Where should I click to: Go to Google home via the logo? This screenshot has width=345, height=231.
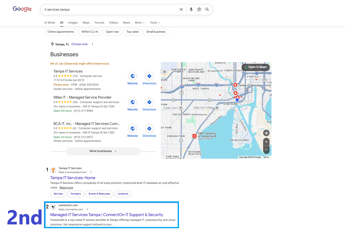pos(22,9)
